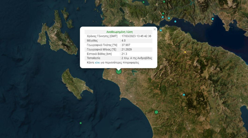The width and height of the screenshot is (248, 138).
Task: Click the magnitude value 4.0
Action: pyautogui.click(x=123, y=41)
